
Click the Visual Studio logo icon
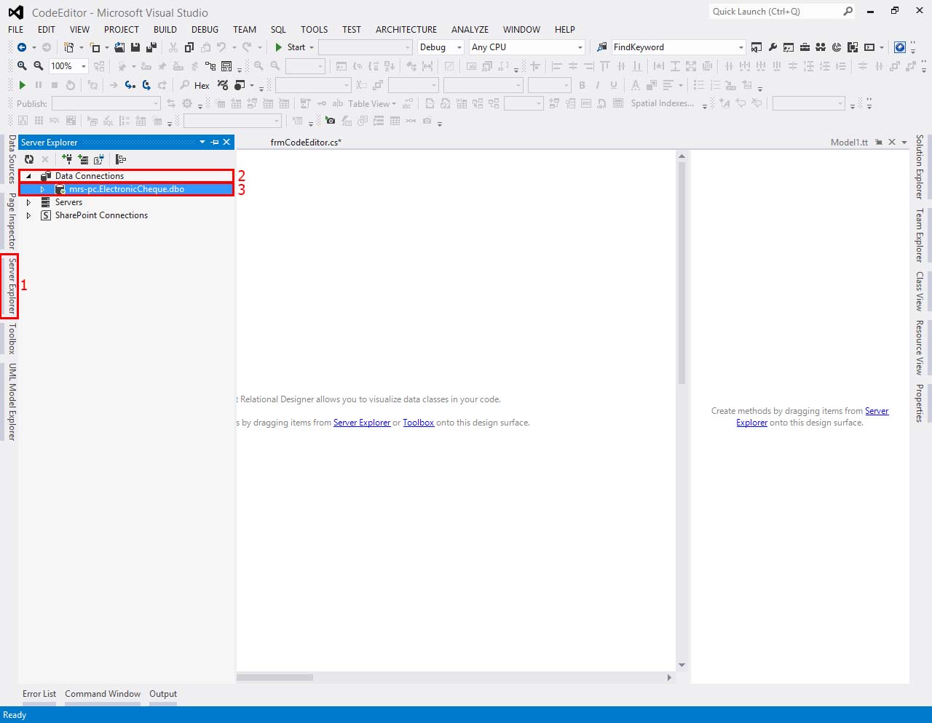[16, 12]
